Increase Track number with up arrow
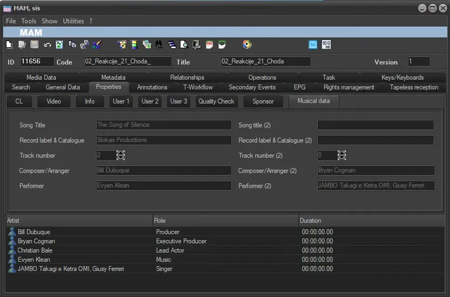The image size is (450, 297). 120,153
